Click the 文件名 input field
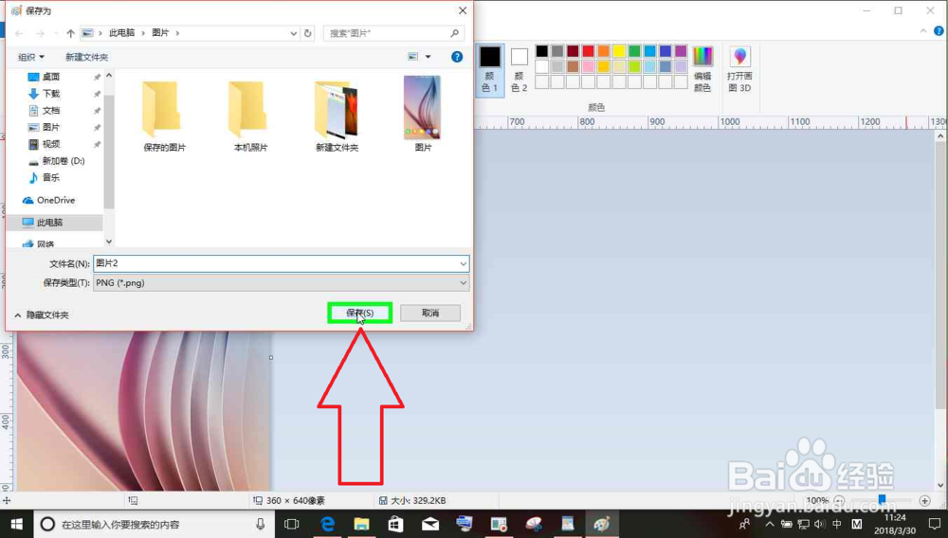Viewport: 948px width, 538px height. [x=275, y=263]
